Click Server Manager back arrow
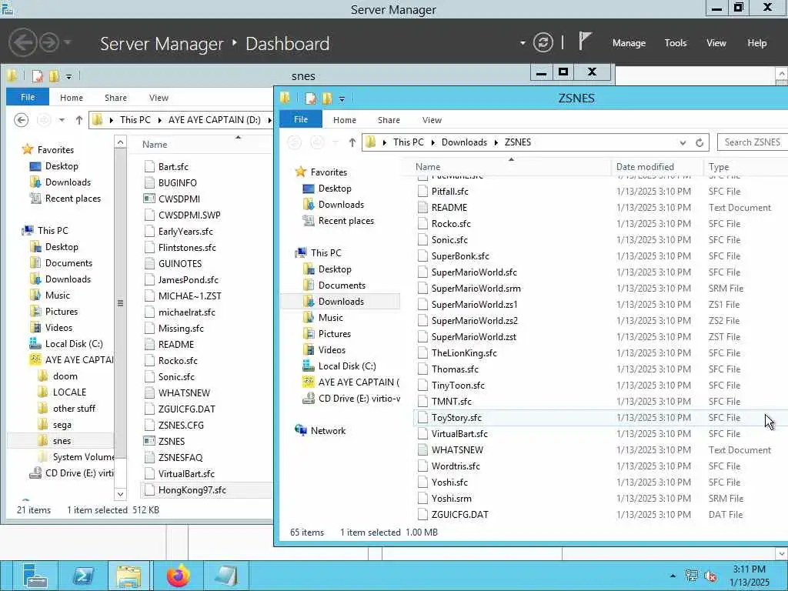Screen dimensions: 788x591 pos(23,43)
